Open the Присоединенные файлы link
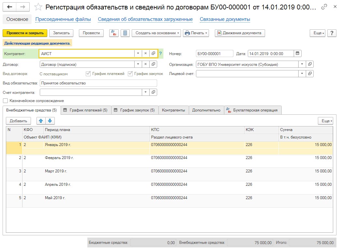342x250 pixels. click(63, 19)
